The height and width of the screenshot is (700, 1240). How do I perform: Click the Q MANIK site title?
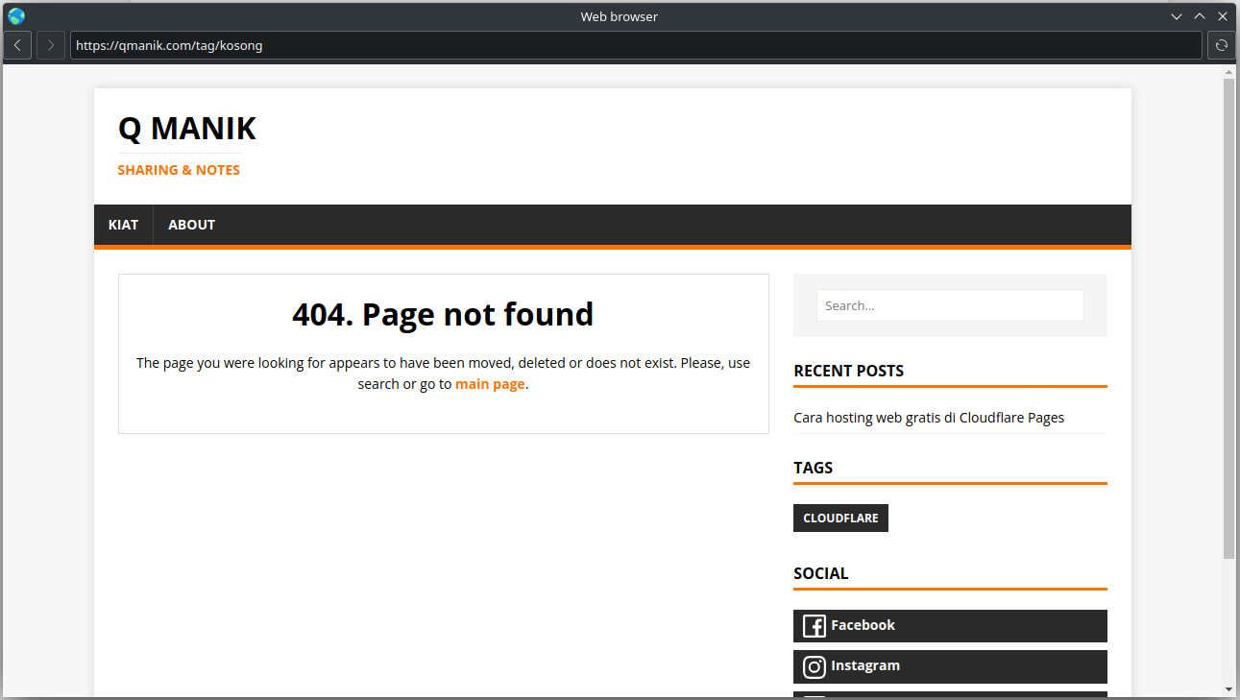[x=186, y=129]
